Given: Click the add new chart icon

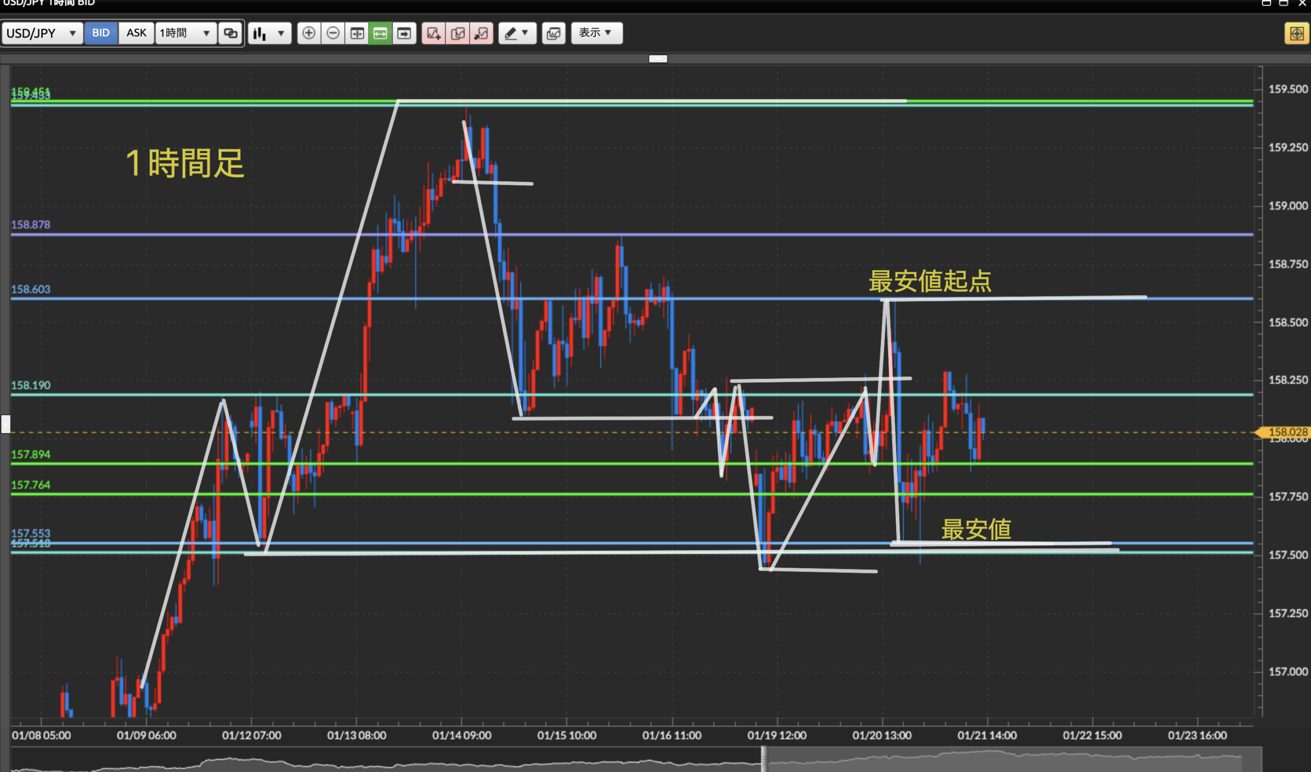Looking at the screenshot, I should pyautogui.click(x=433, y=33).
